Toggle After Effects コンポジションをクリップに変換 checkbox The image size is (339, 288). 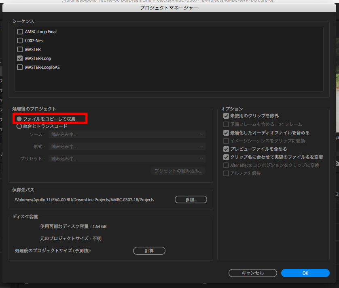point(226,165)
